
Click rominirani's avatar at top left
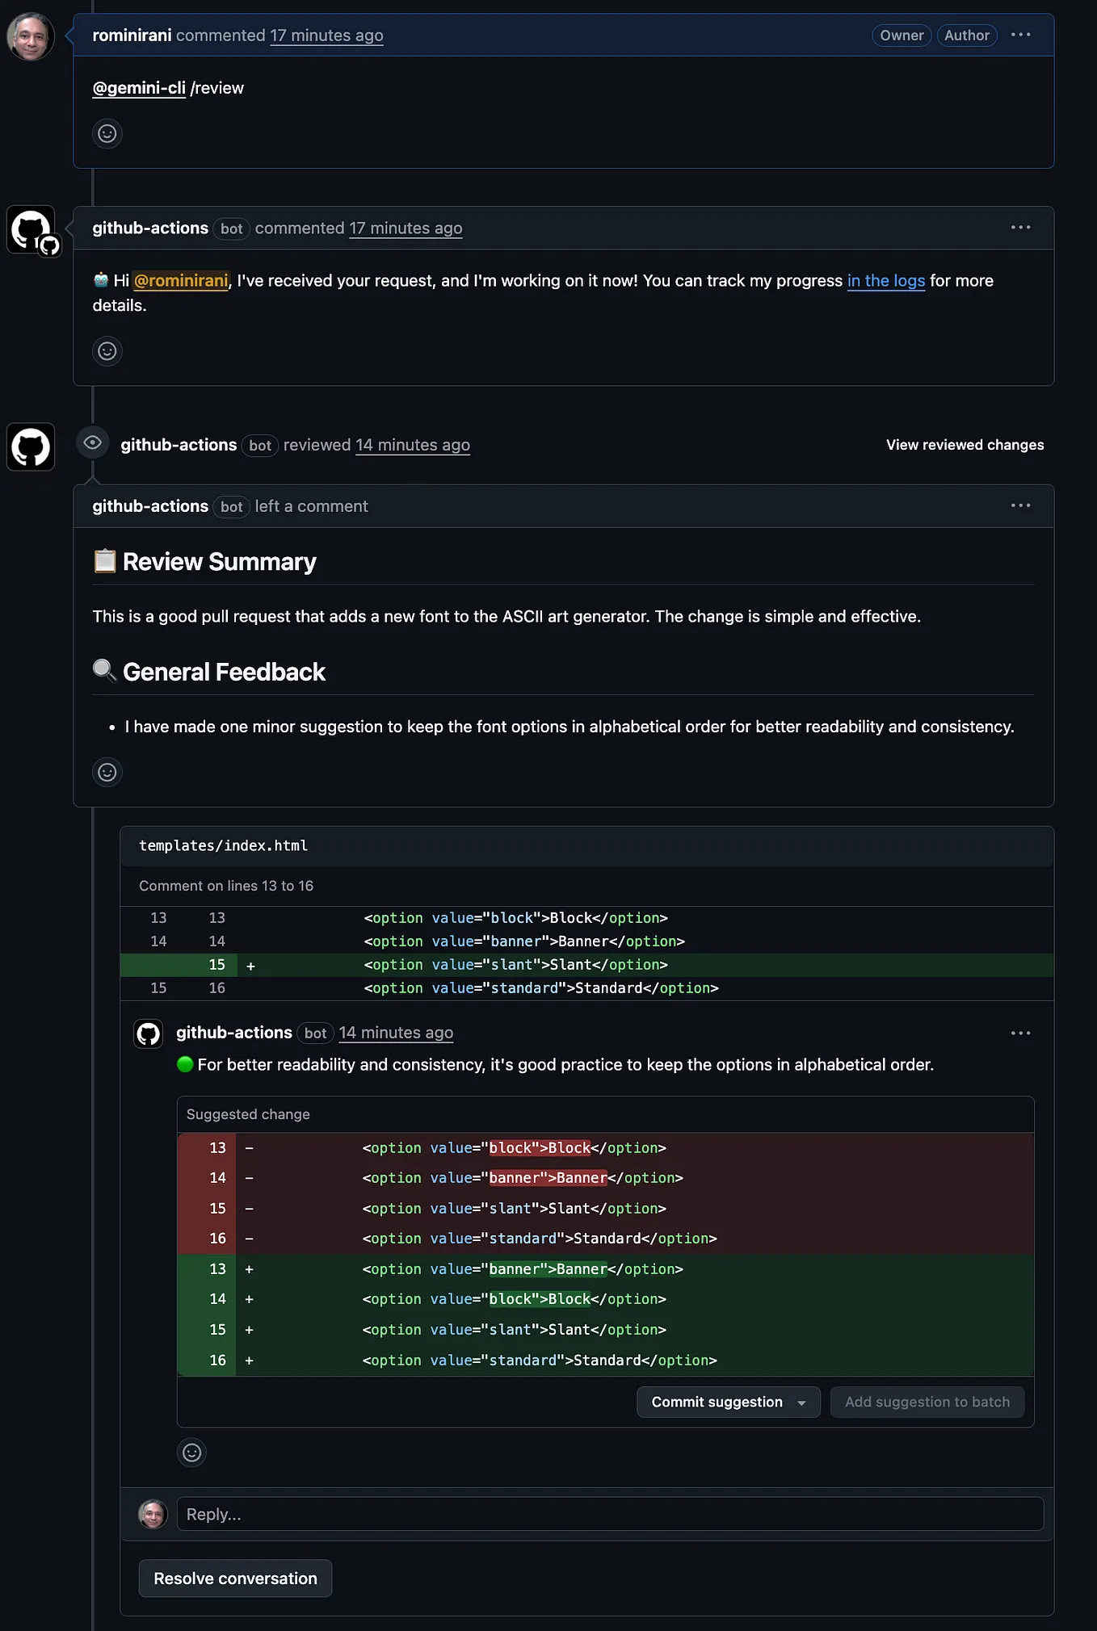(31, 36)
